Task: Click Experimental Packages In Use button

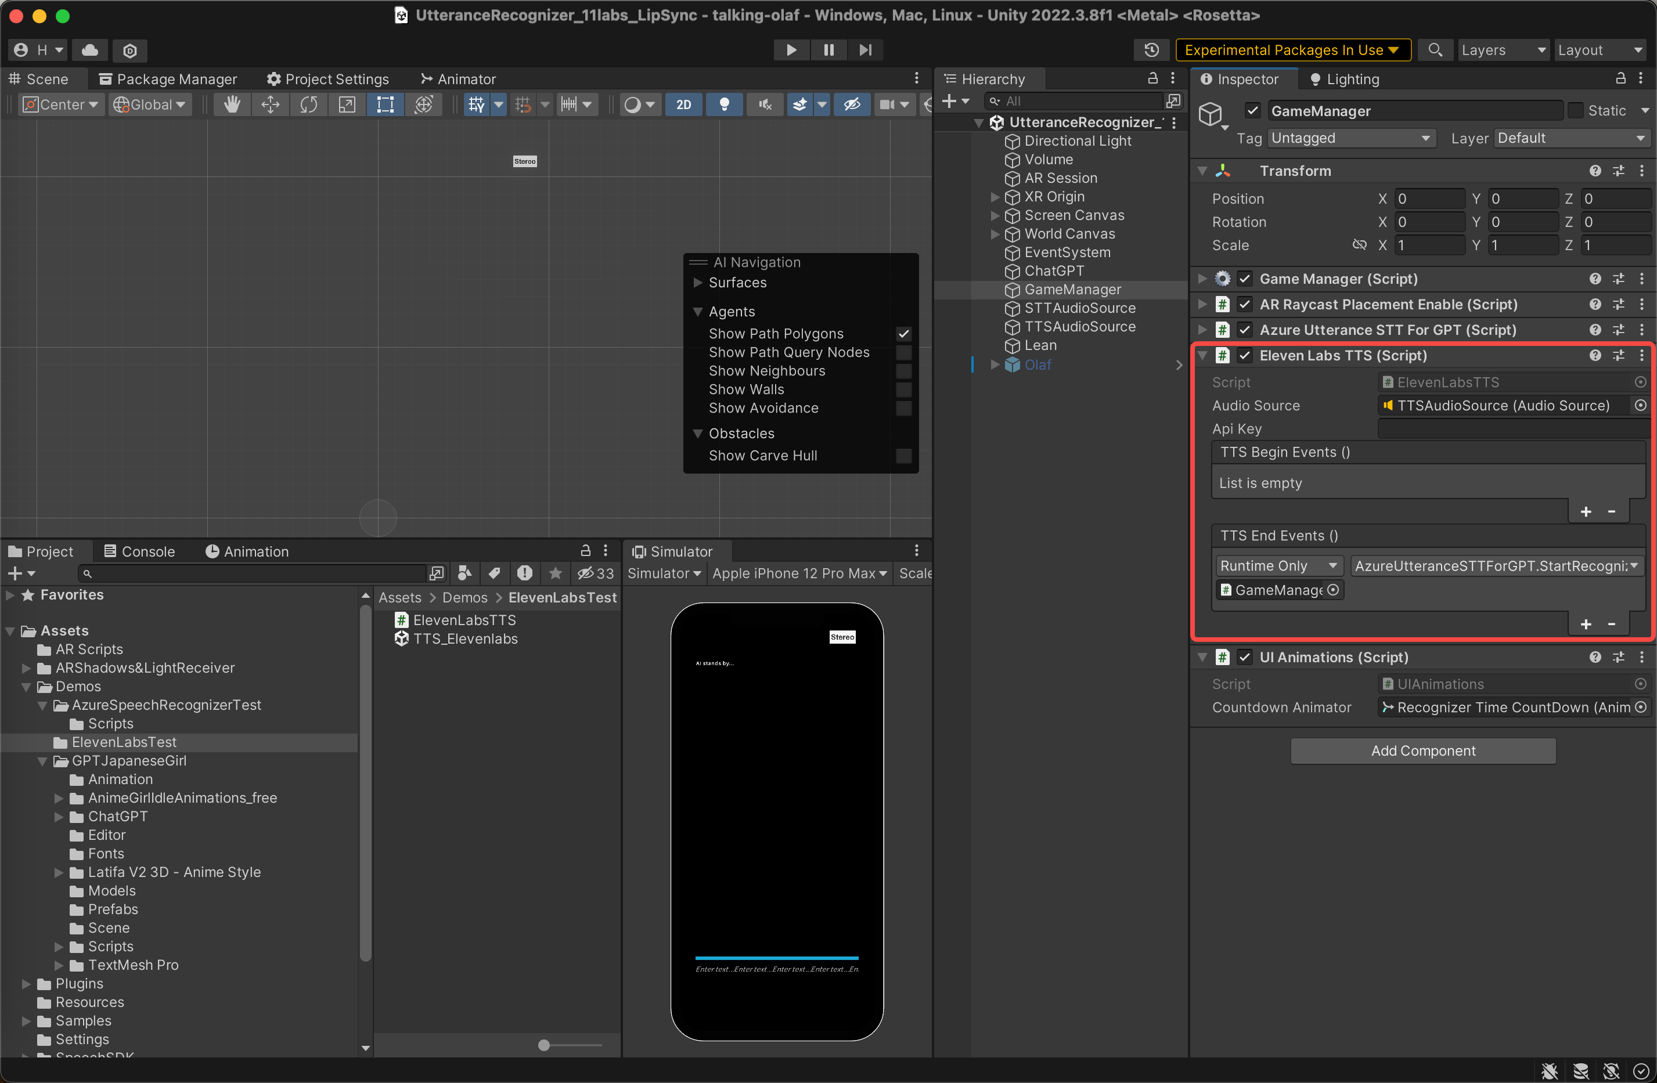Action: (x=1291, y=50)
